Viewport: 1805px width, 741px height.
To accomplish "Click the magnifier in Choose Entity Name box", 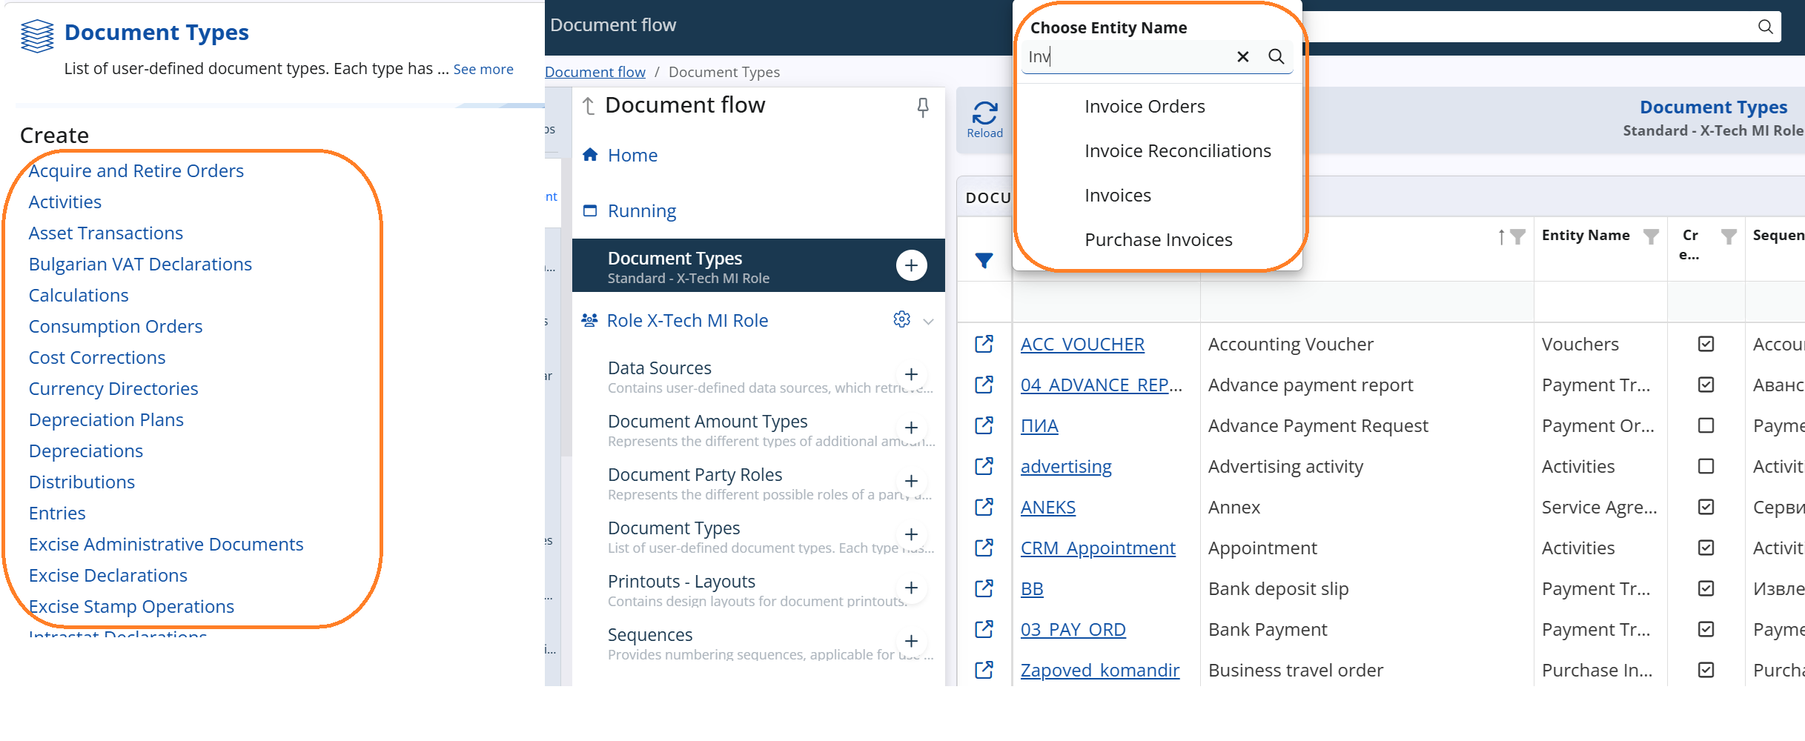I will [x=1276, y=56].
